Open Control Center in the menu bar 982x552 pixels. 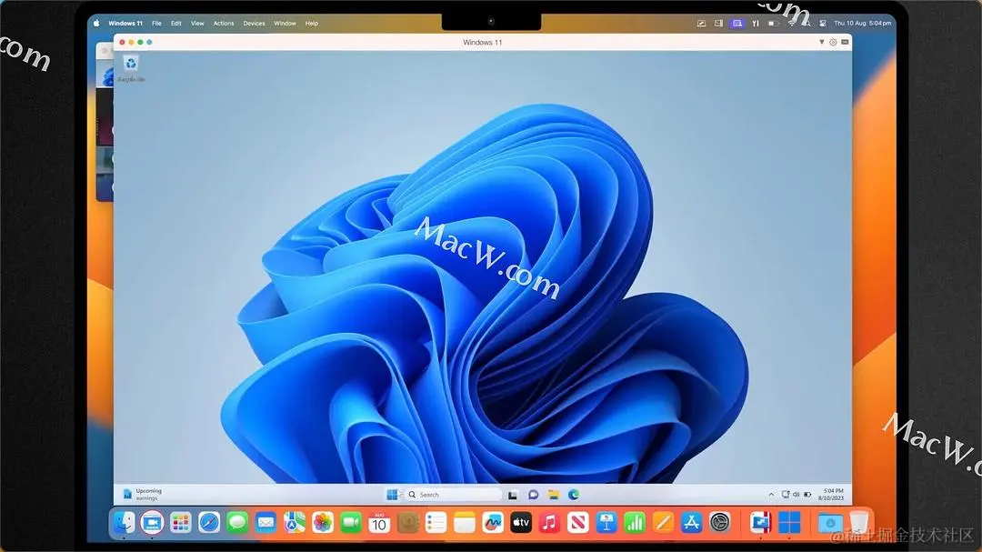(x=823, y=23)
